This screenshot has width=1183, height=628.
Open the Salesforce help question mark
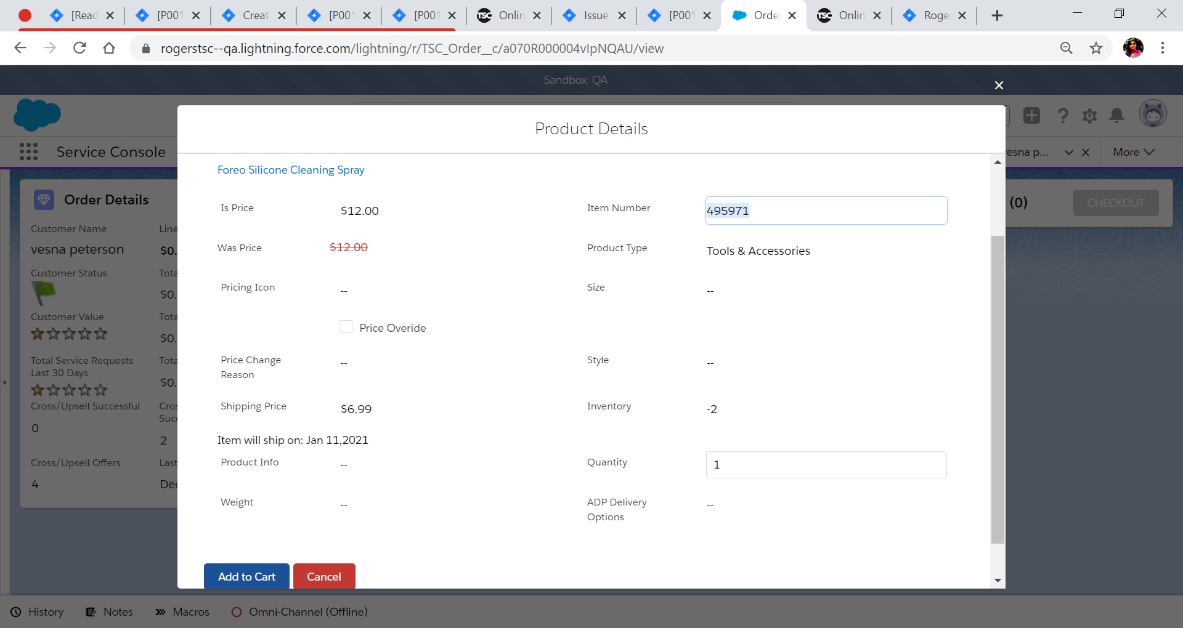point(1063,115)
